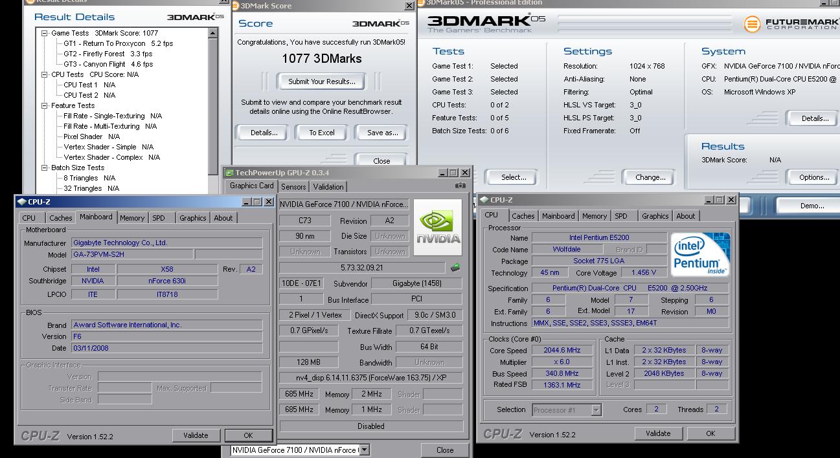This screenshot has height=458, width=840.
Task: Click the 1077 3DMarks score text
Action: coord(322,59)
